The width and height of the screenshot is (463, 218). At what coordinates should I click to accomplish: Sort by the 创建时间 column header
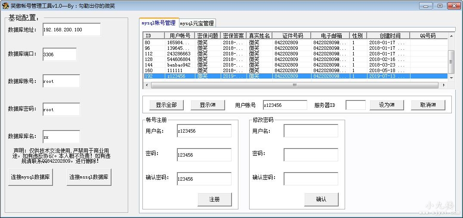[x=389, y=36]
